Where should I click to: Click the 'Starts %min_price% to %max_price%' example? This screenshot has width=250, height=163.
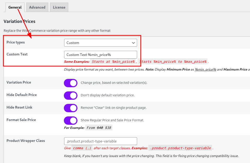coord(173,62)
